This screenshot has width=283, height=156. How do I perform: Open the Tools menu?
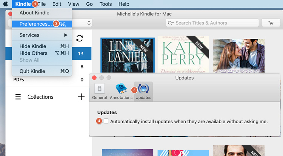(106, 4)
